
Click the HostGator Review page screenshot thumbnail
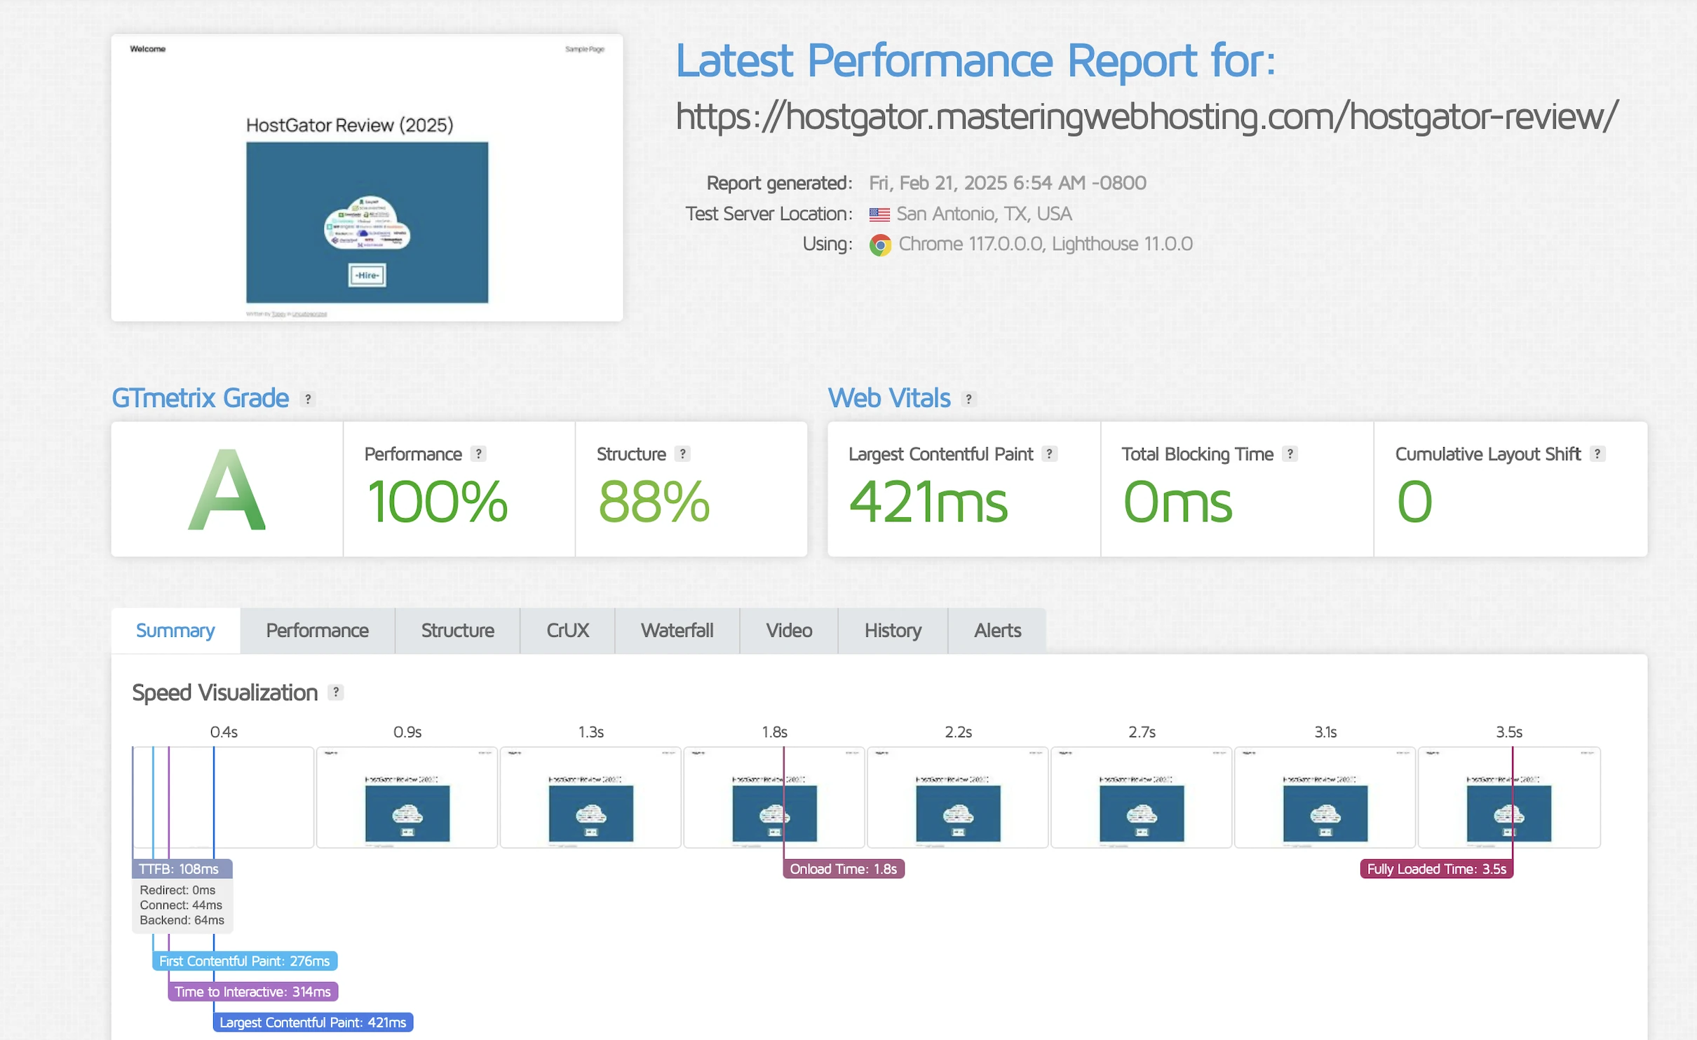[x=367, y=178]
